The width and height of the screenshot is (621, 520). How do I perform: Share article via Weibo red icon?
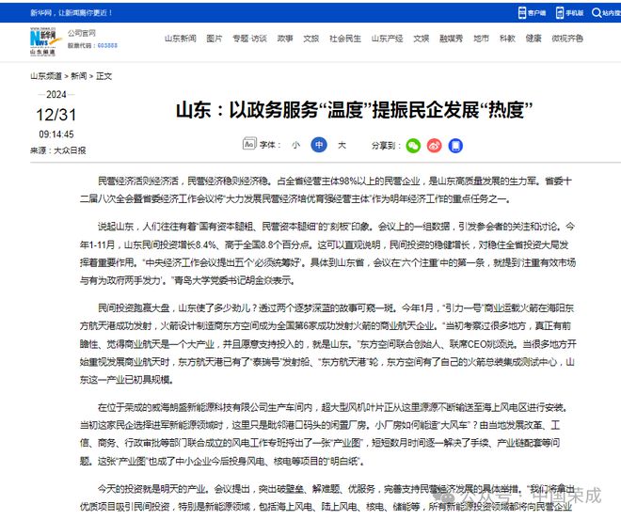pyautogui.click(x=435, y=146)
